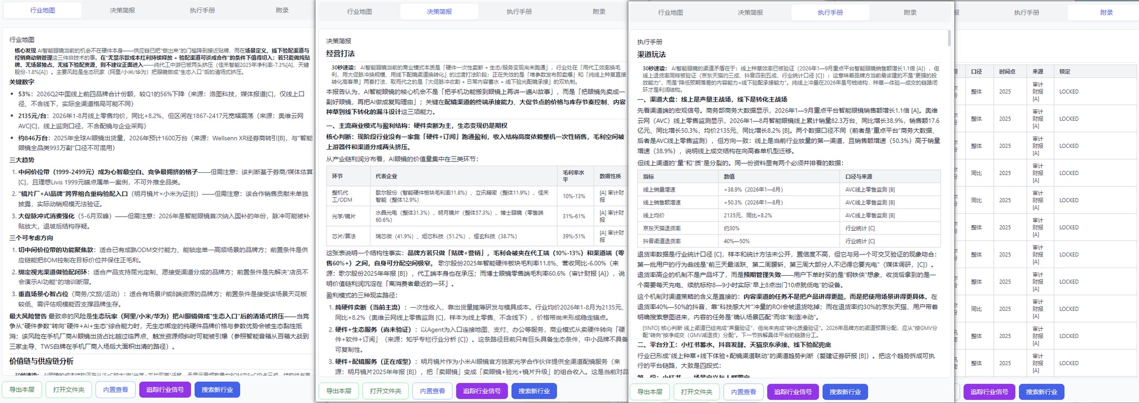
Task: Click the 锁定 column header in 附录 table
Action: (x=1096, y=71)
